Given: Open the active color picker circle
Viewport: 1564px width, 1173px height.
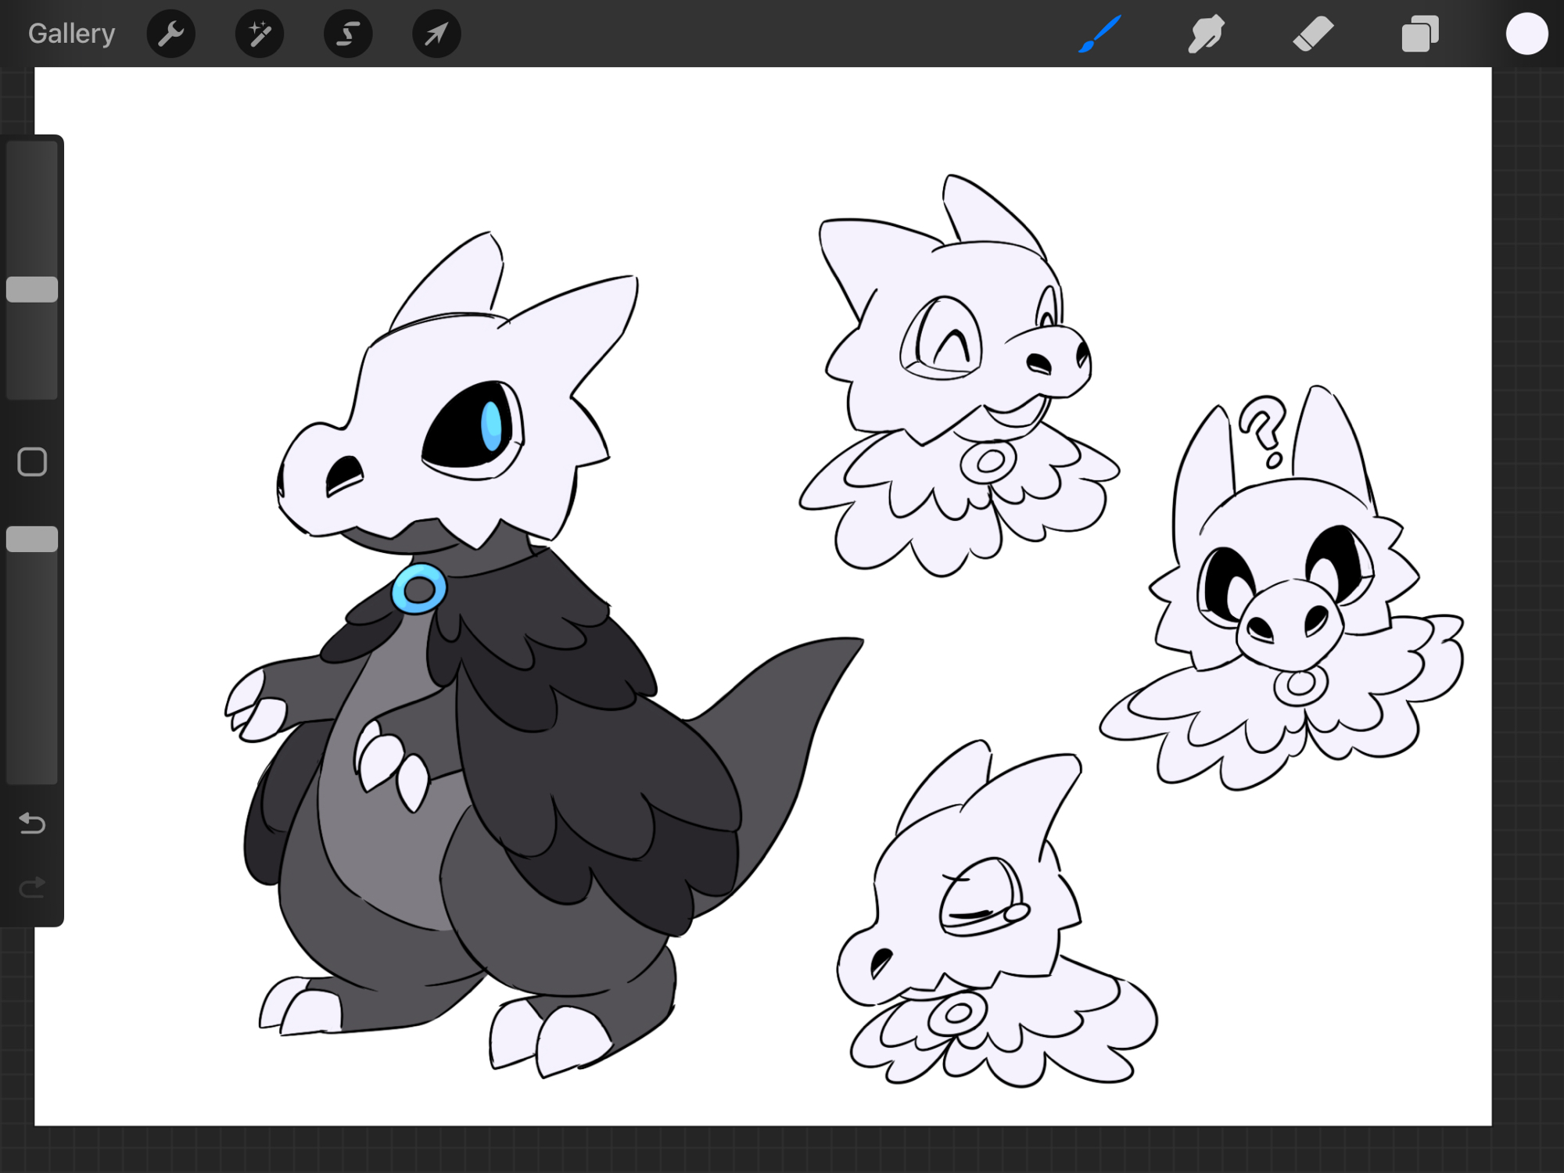Looking at the screenshot, I should point(1526,34).
